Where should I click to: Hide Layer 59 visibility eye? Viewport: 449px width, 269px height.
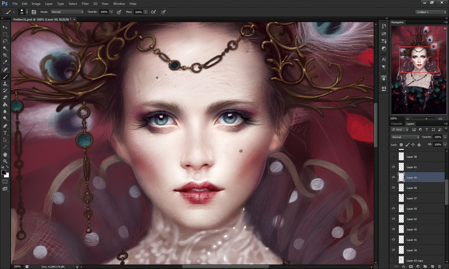point(393,188)
